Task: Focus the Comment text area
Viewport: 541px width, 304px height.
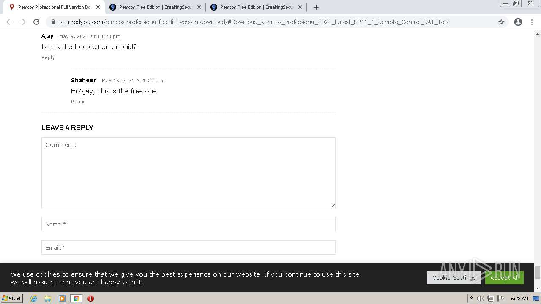Action: point(189,173)
